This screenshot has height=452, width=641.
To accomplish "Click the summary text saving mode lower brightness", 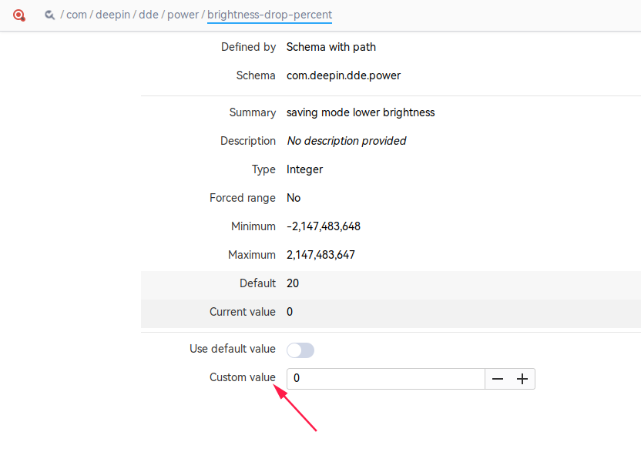I will point(361,112).
